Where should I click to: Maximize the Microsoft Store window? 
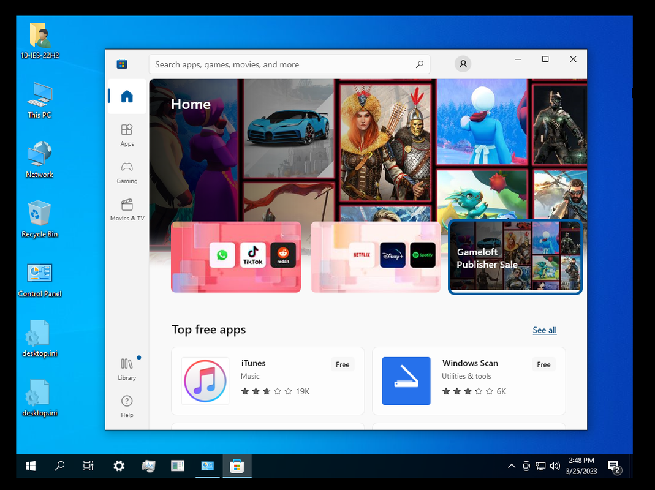point(545,59)
